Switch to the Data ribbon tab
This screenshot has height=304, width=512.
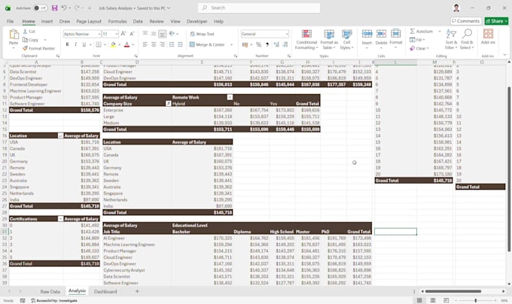click(x=138, y=21)
